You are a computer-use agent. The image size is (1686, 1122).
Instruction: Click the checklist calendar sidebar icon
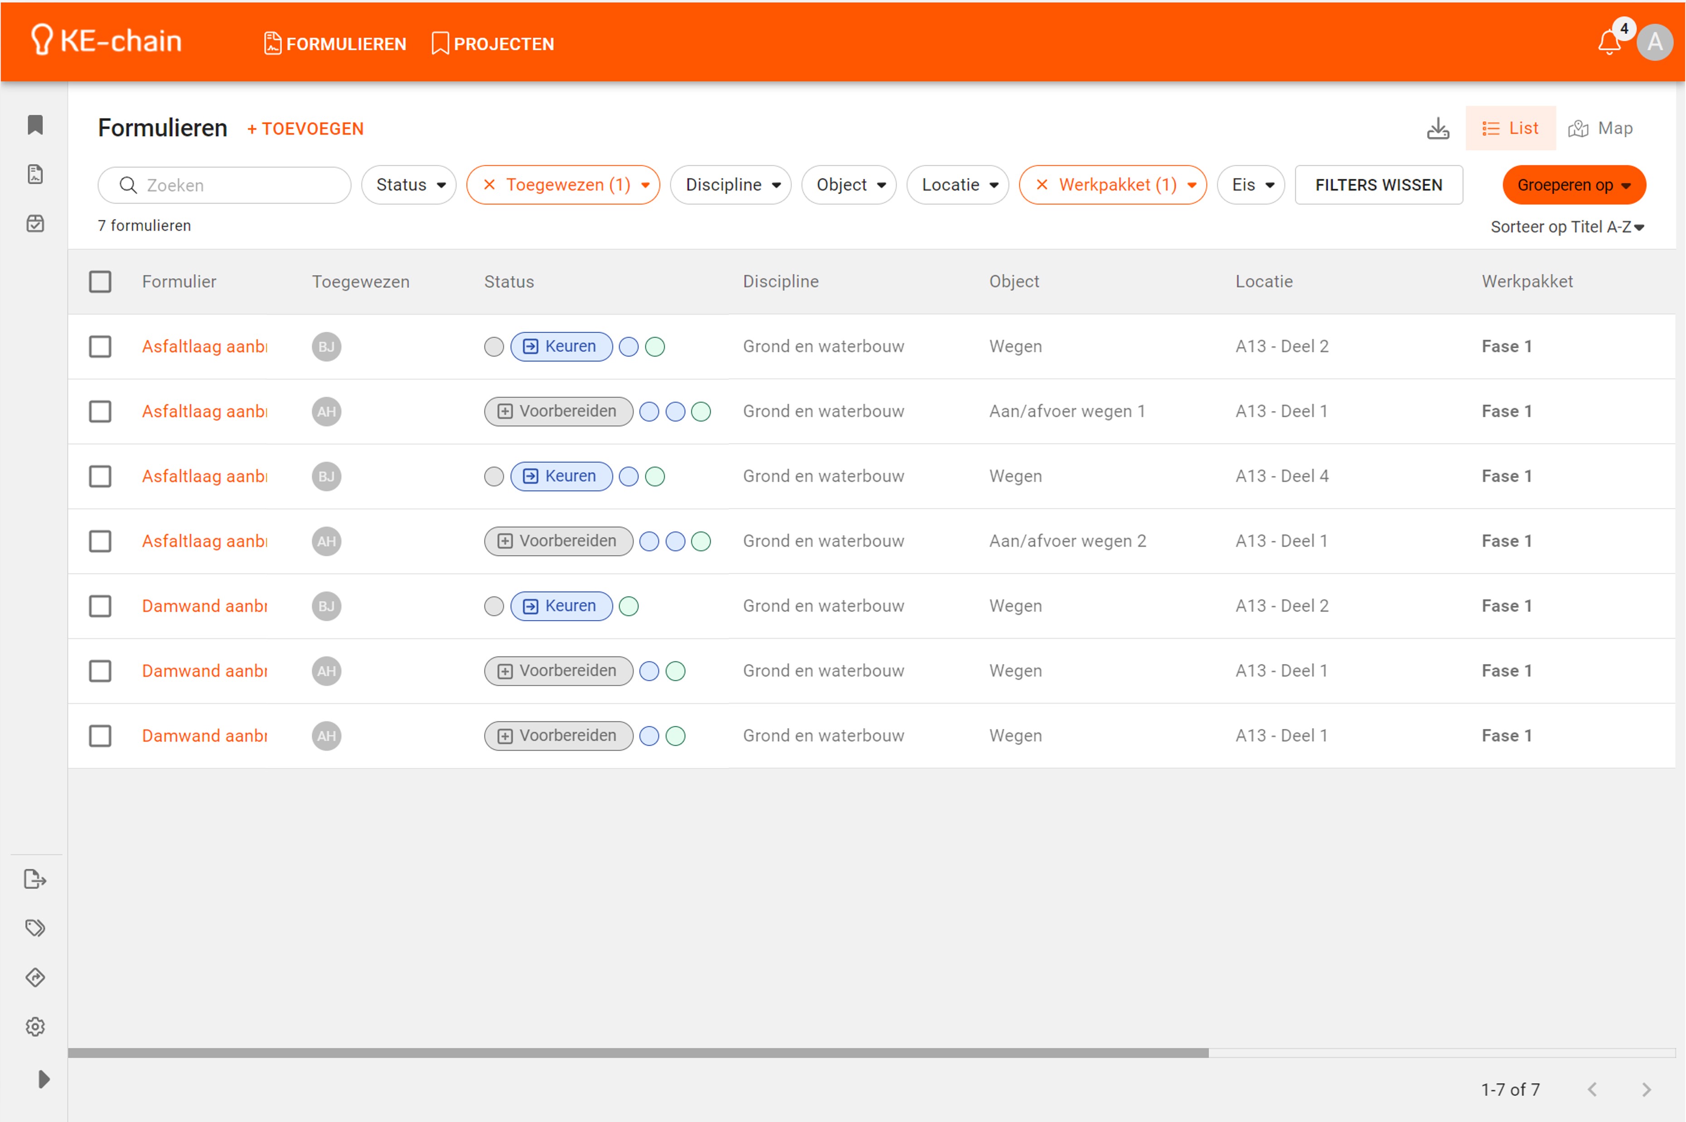point(35,224)
